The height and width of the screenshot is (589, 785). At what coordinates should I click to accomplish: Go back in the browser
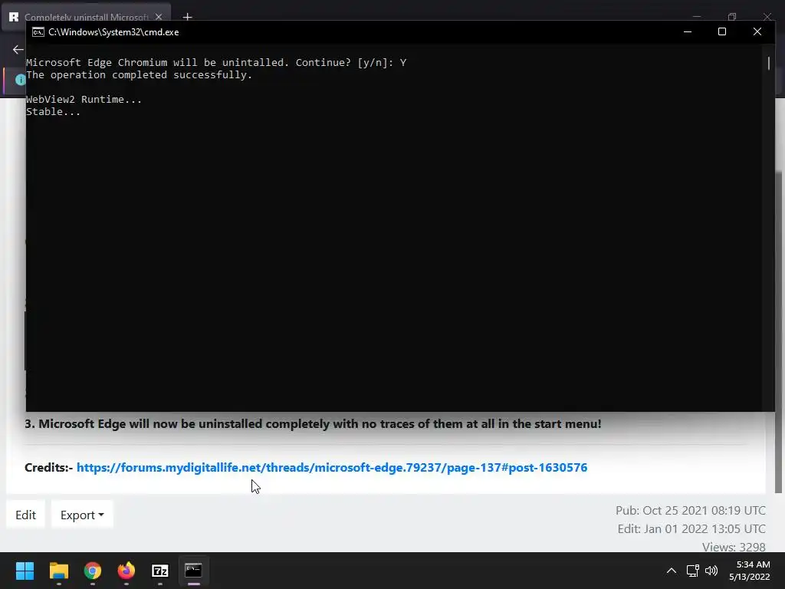[x=18, y=50]
